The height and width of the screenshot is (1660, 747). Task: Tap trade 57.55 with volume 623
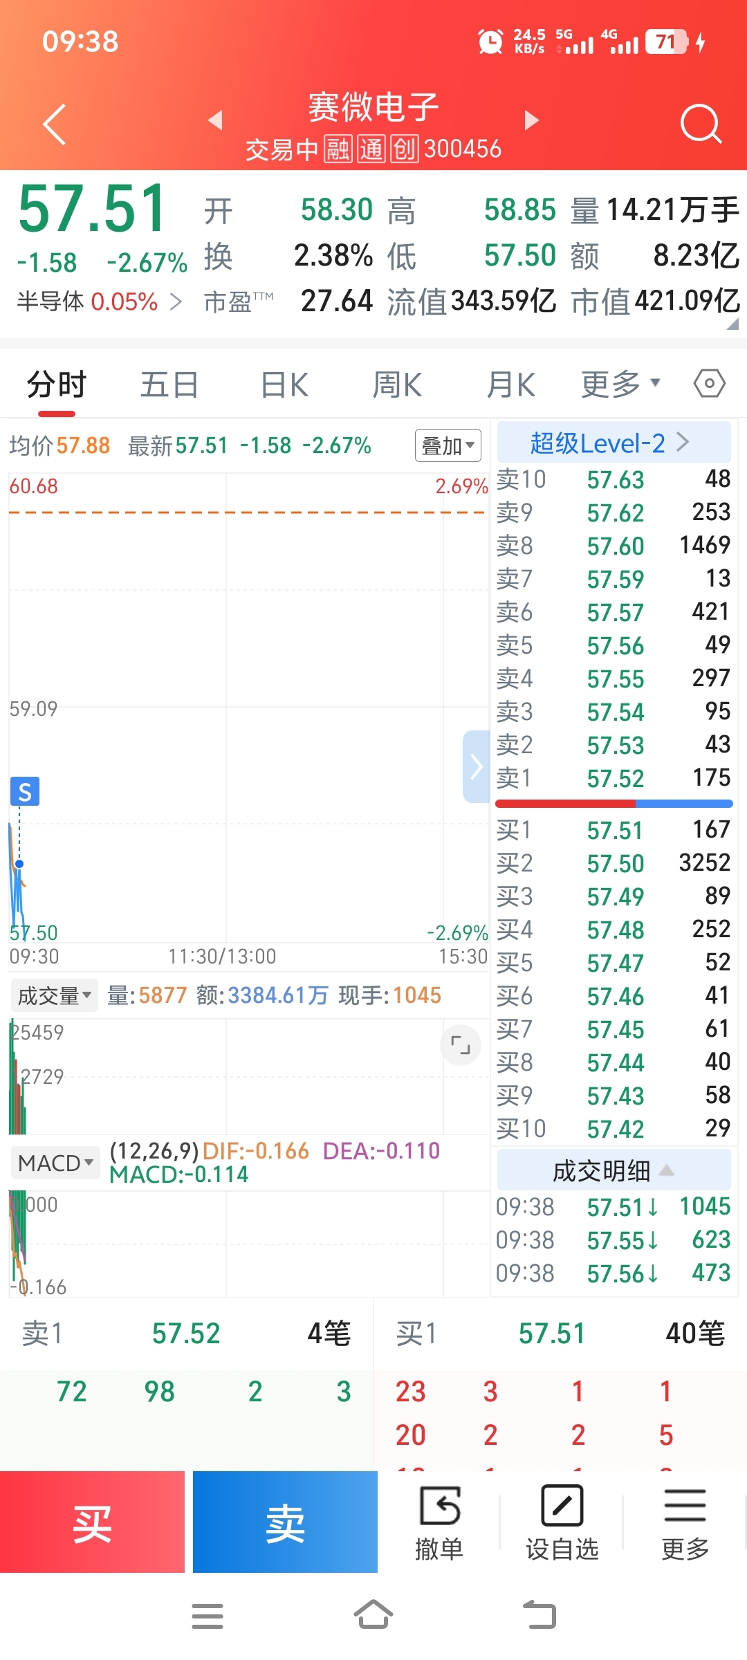(614, 1240)
